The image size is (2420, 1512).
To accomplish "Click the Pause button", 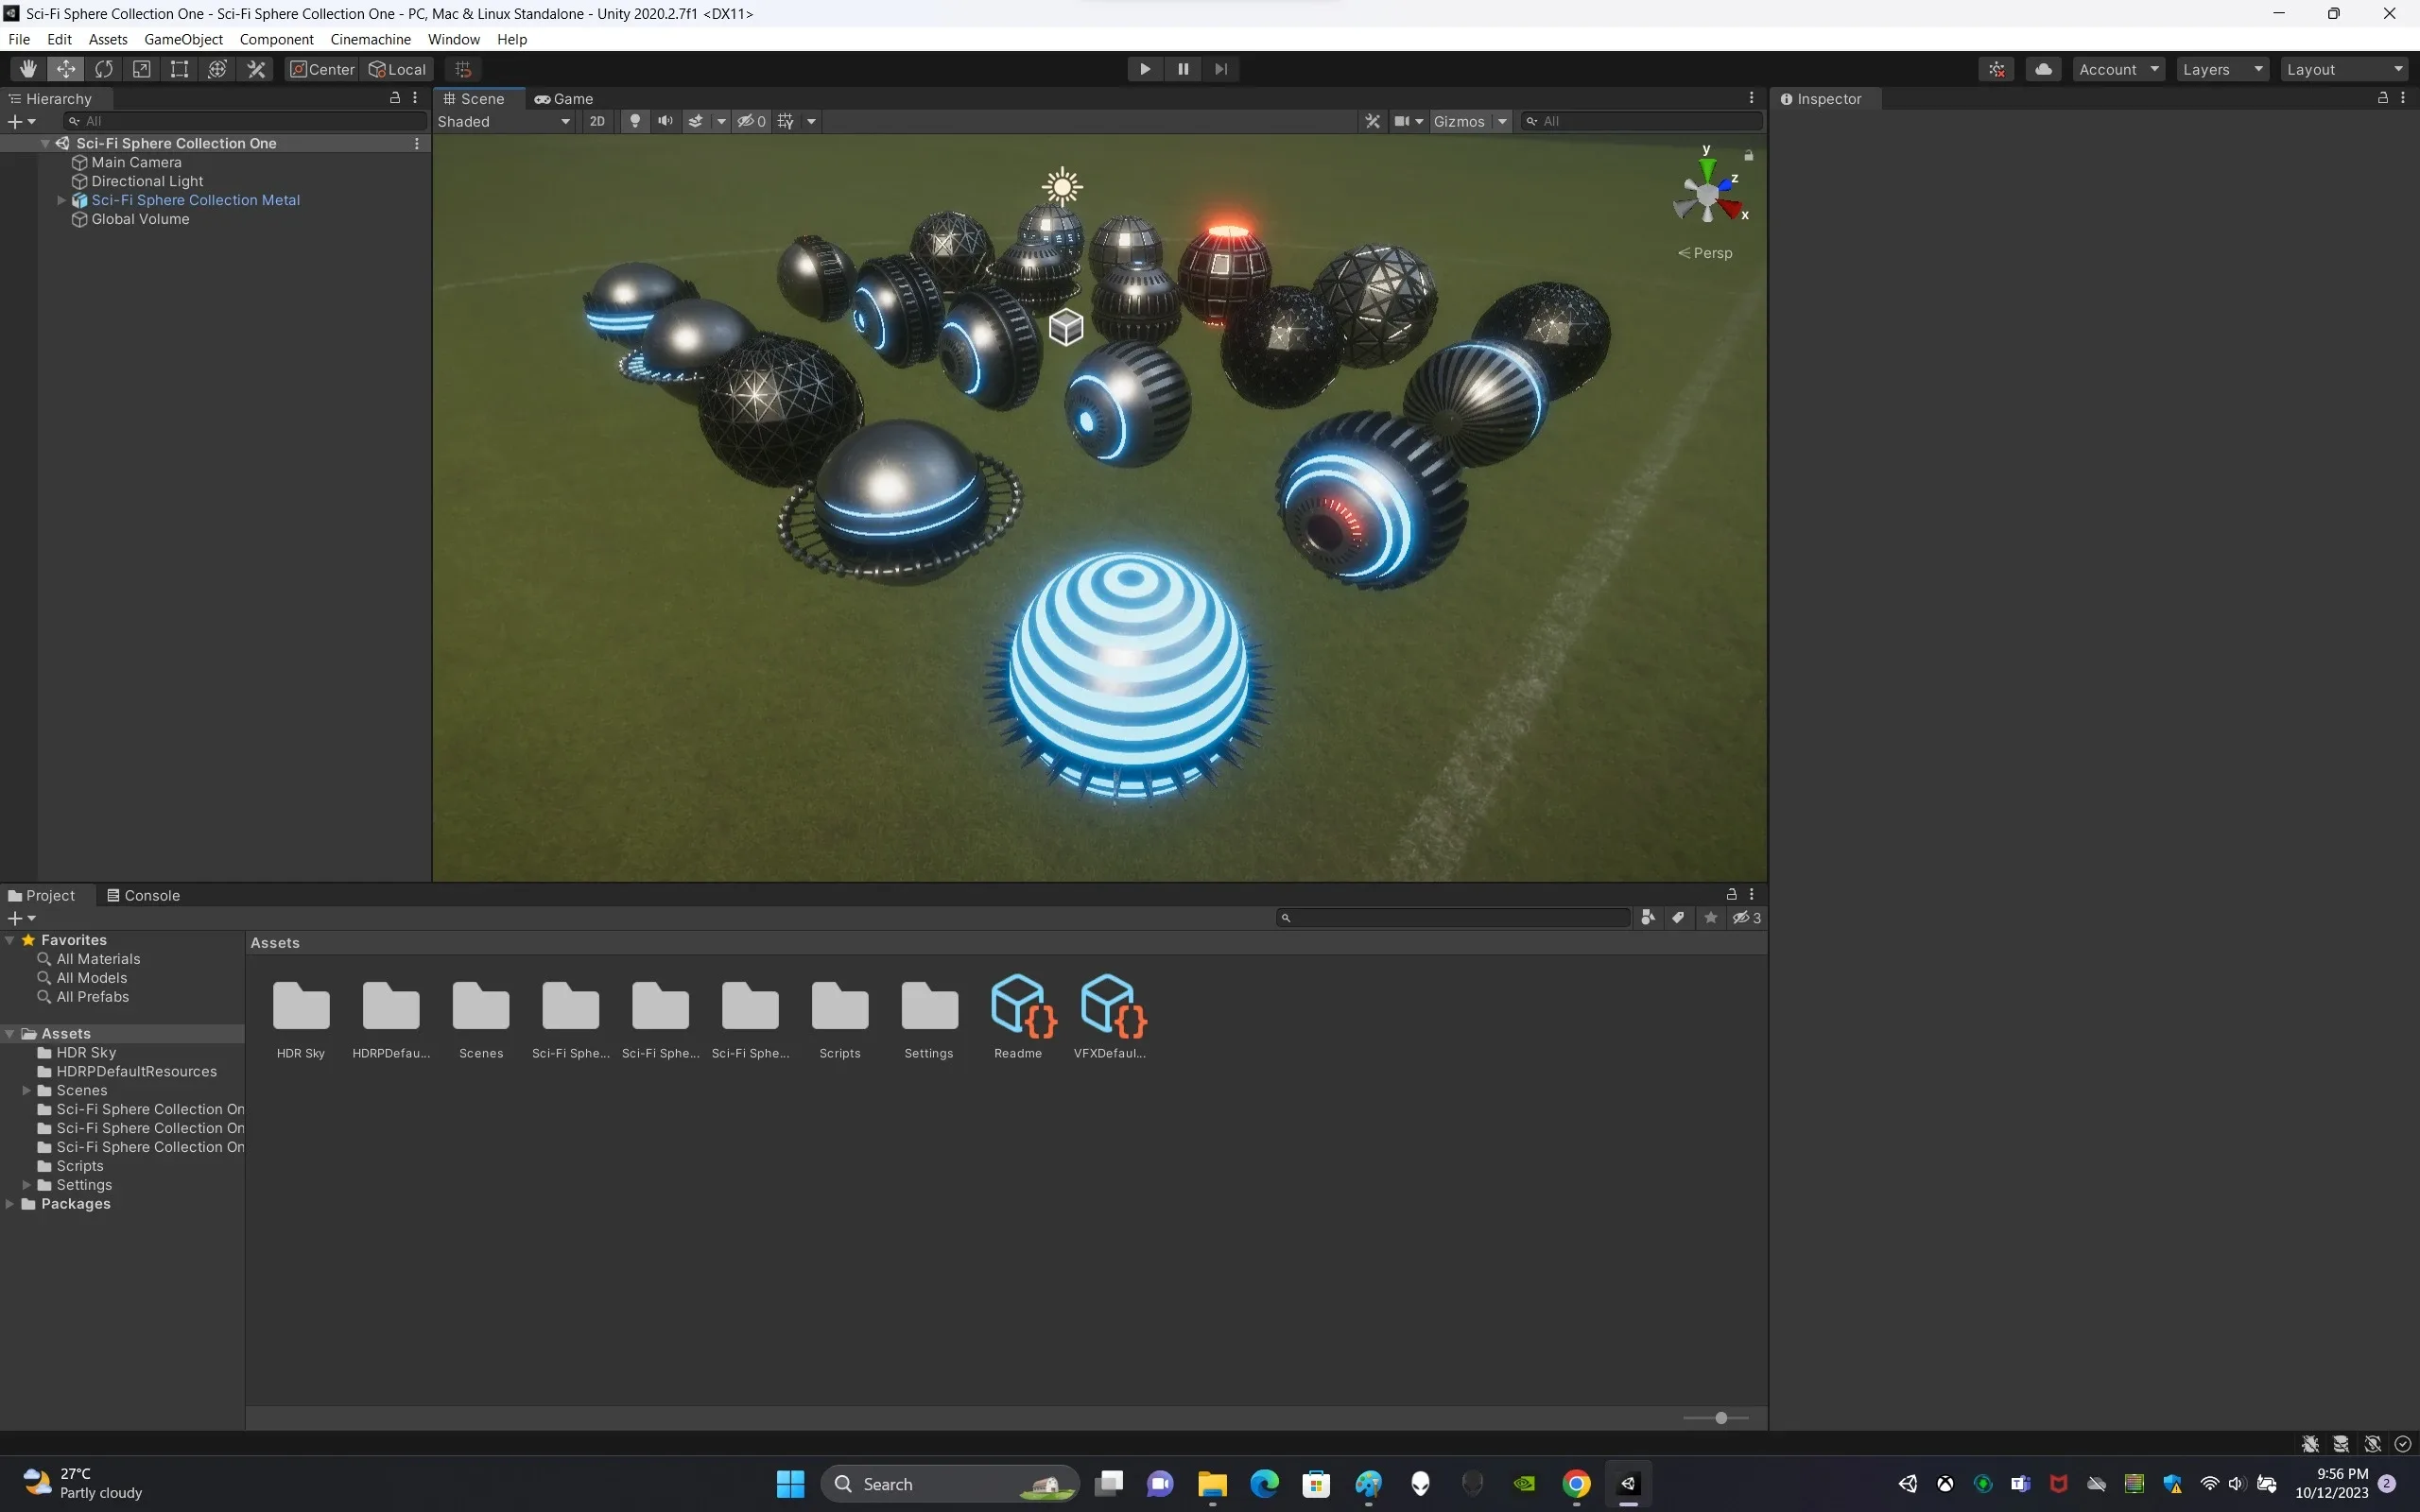I will [x=1183, y=69].
